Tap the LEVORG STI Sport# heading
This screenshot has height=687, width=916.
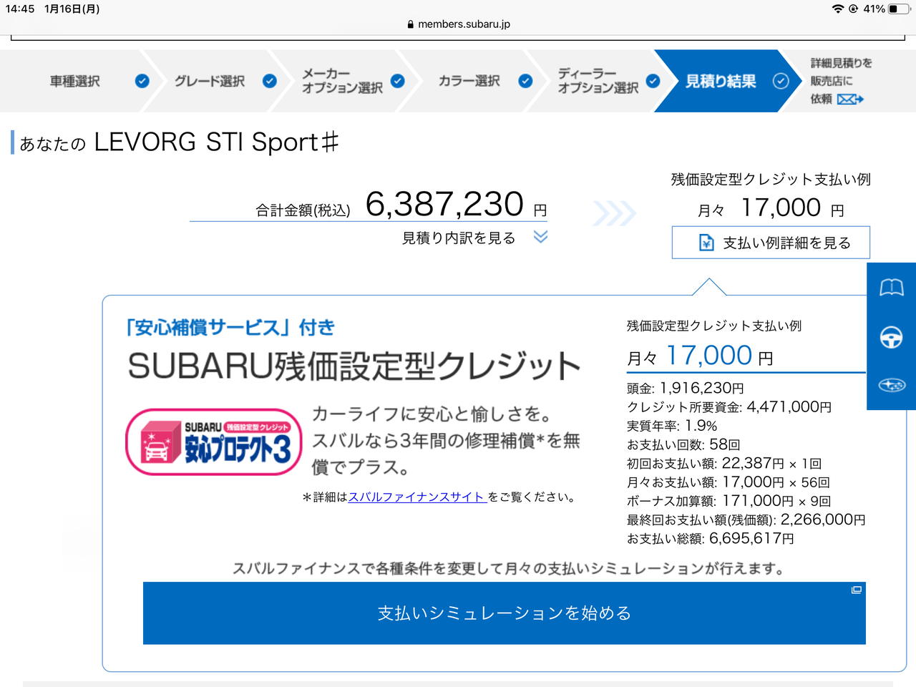coord(216,142)
